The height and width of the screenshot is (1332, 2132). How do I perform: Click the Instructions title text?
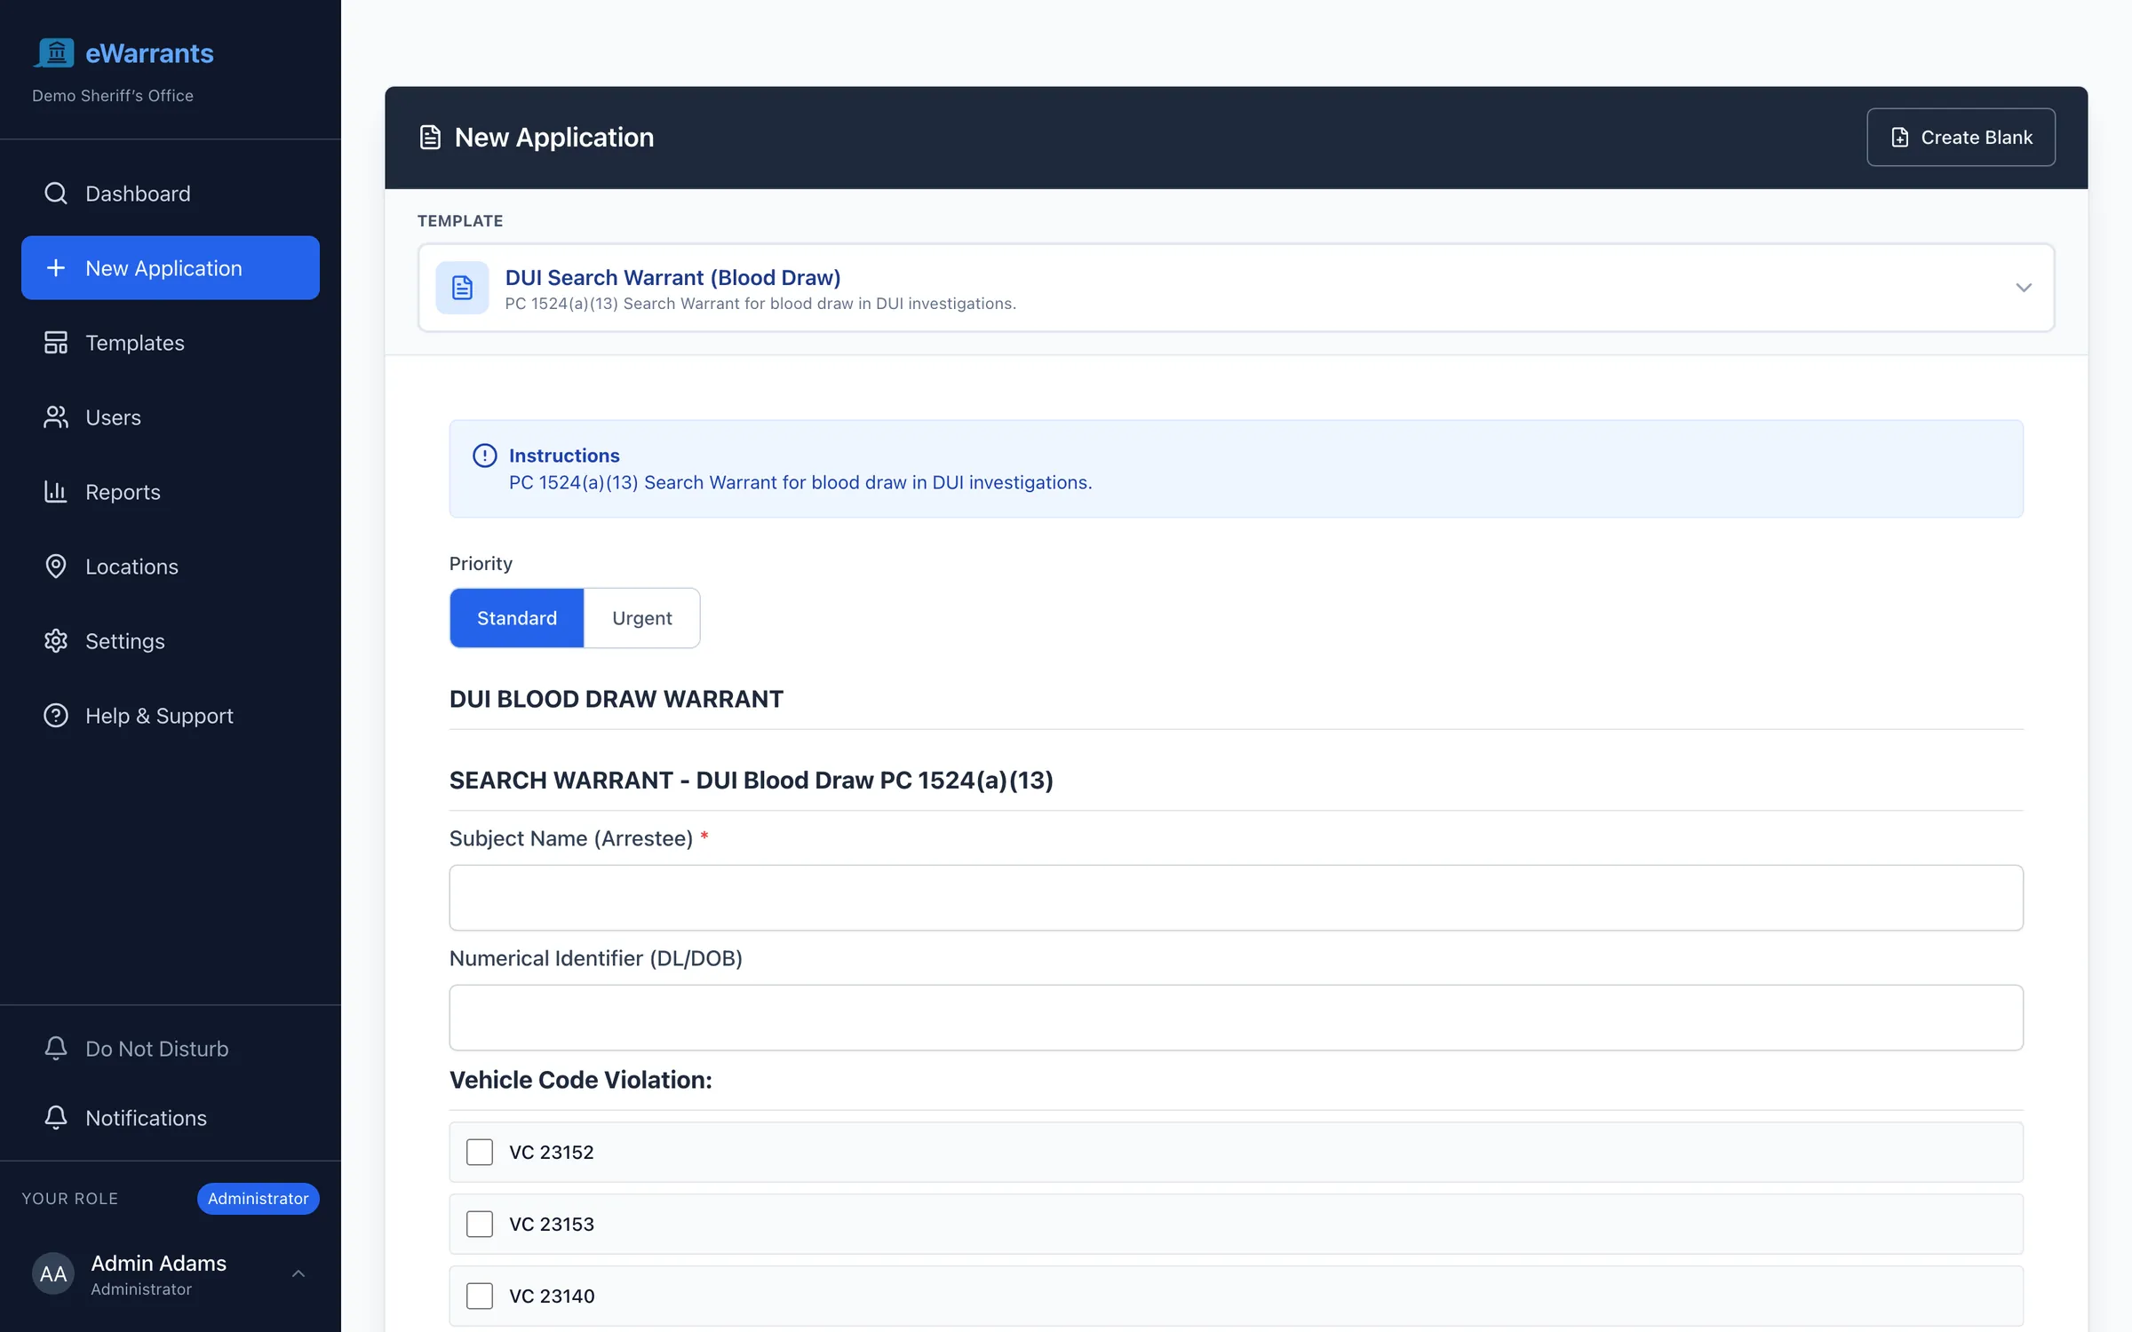pyautogui.click(x=564, y=456)
